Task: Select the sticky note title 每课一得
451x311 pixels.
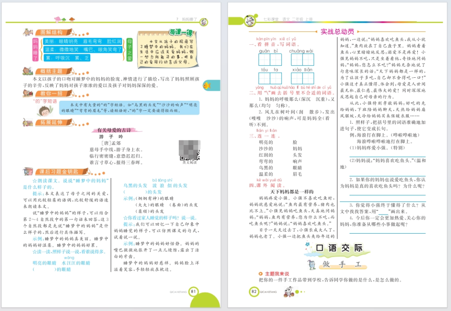Action: [x=181, y=32]
